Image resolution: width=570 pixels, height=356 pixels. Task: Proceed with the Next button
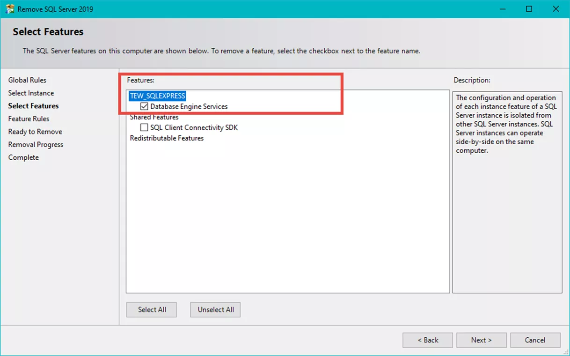tap(482, 340)
